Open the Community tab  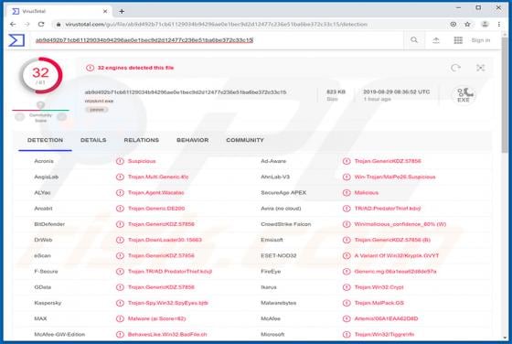pos(245,140)
